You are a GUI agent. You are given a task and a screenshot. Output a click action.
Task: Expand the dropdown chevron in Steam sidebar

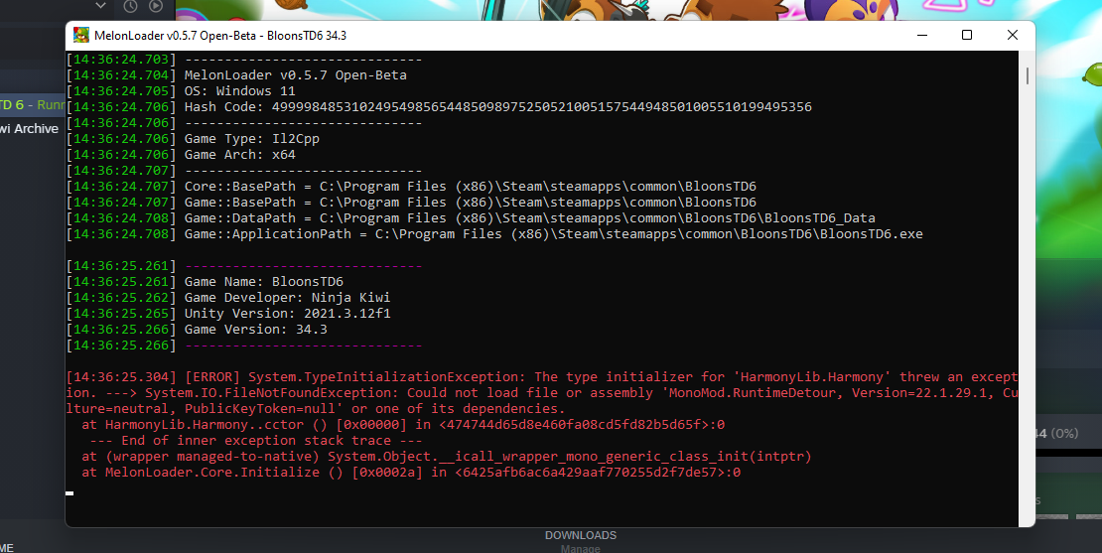coord(100,6)
